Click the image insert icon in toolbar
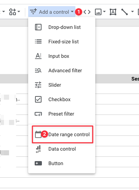This screenshot has height=190, width=139. tap(98, 12)
